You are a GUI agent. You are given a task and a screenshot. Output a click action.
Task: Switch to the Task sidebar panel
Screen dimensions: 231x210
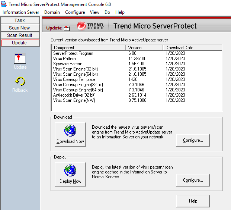[20, 20]
